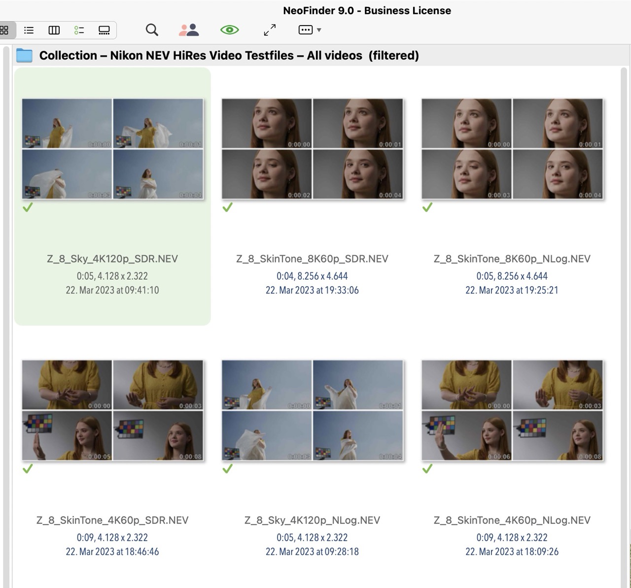This screenshot has width=631, height=588.
Task: Open the more options panel
Action: [x=305, y=30]
